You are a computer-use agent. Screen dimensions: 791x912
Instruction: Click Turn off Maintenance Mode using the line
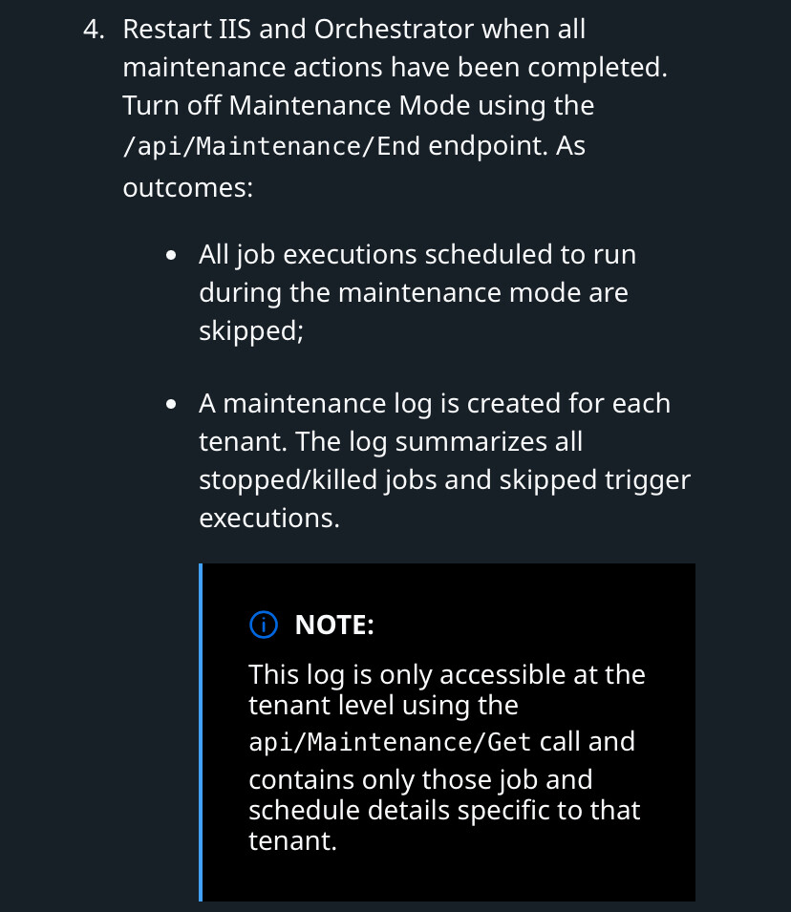pos(358,105)
